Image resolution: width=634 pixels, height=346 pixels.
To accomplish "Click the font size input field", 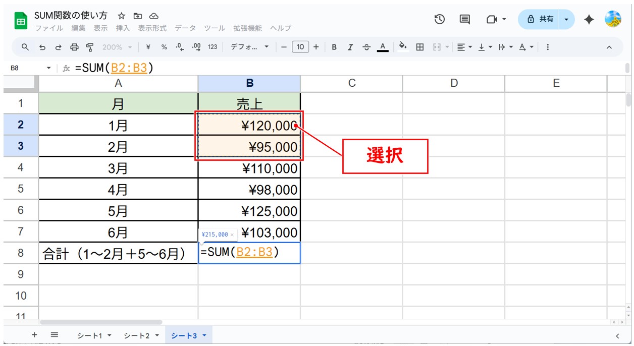I will 300,47.
